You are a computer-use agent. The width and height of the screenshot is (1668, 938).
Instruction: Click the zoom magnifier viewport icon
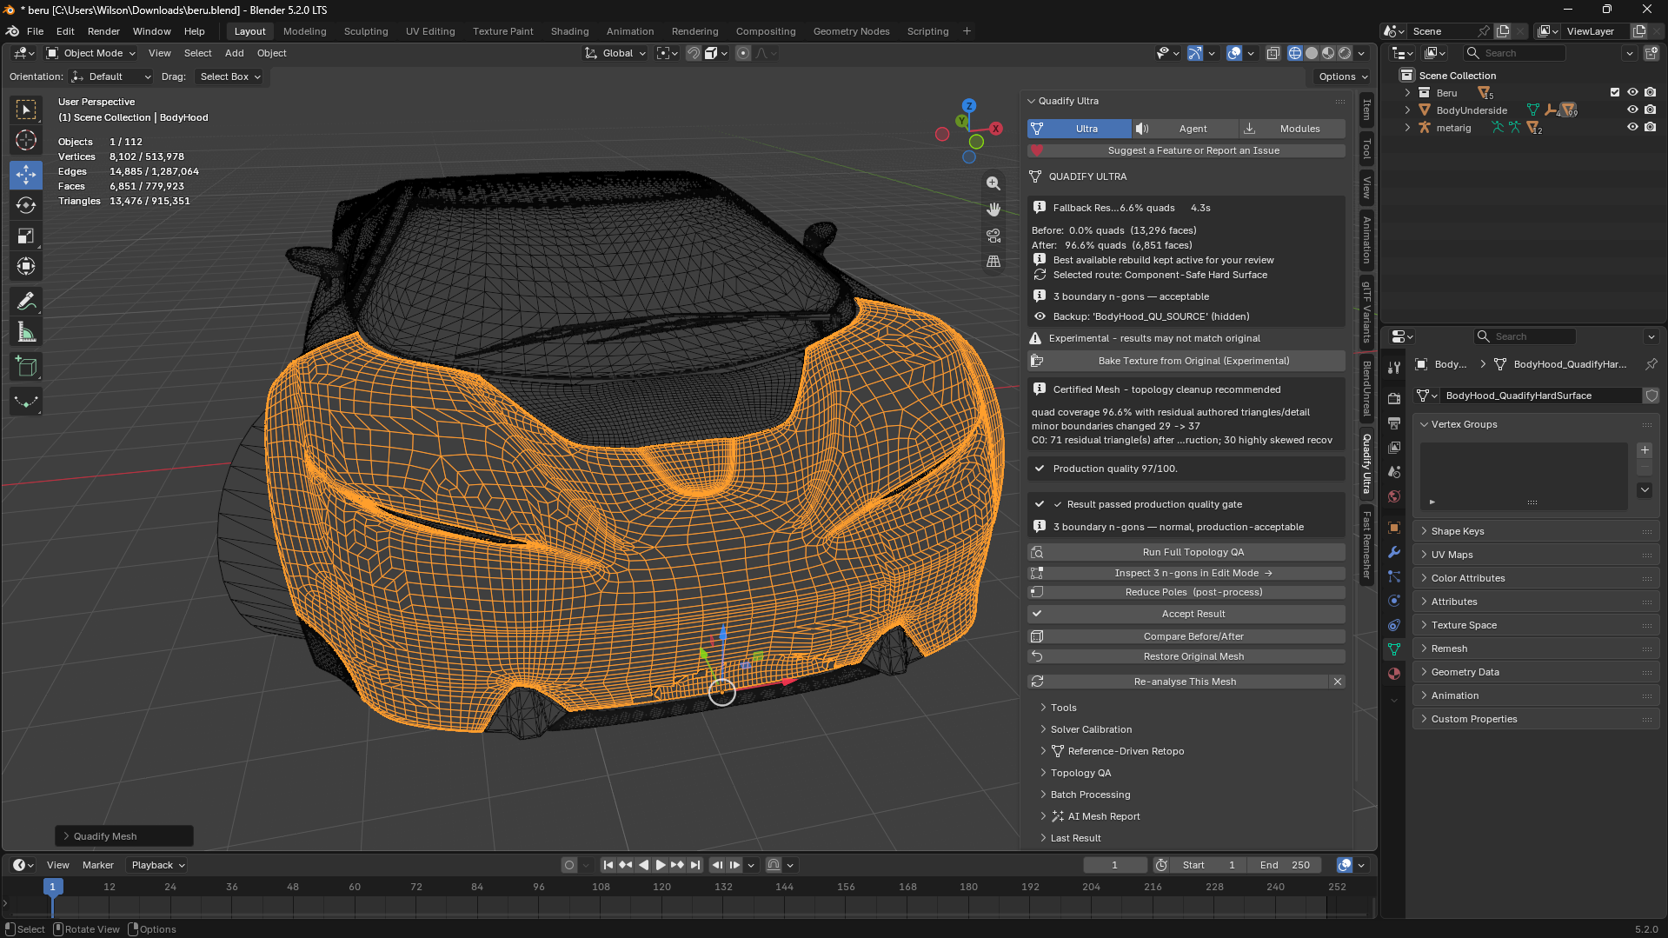pyautogui.click(x=993, y=183)
